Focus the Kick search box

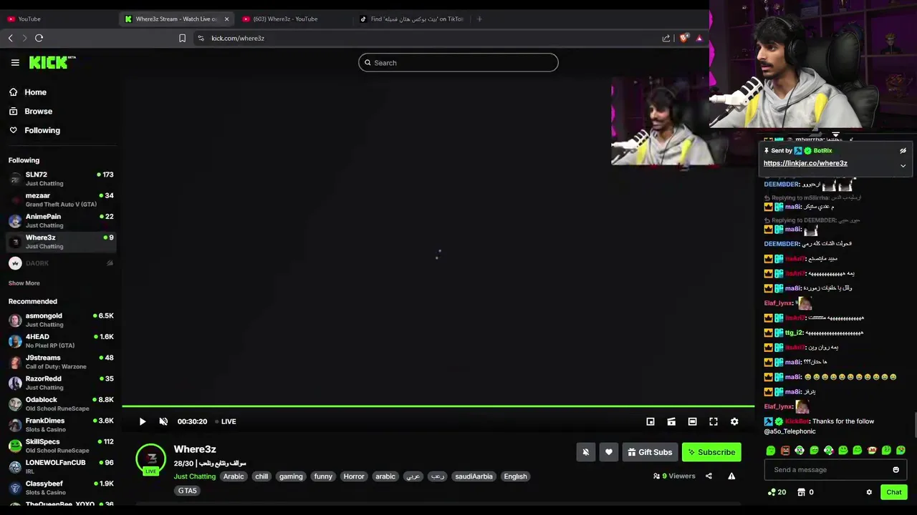coord(458,63)
